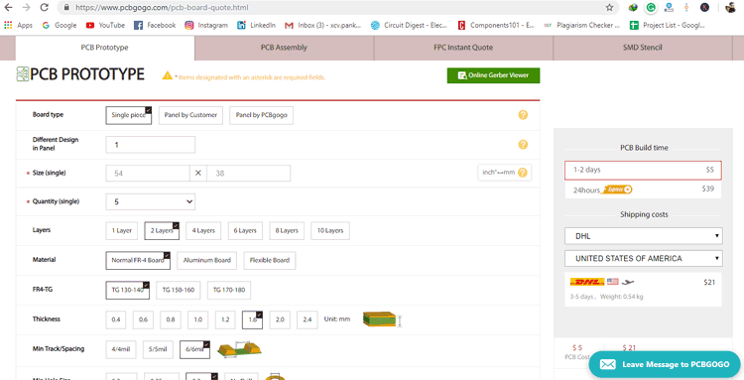Screen dimensions: 744x380
Task: Click the Different Design in Panel input field
Action: click(x=151, y=145)
